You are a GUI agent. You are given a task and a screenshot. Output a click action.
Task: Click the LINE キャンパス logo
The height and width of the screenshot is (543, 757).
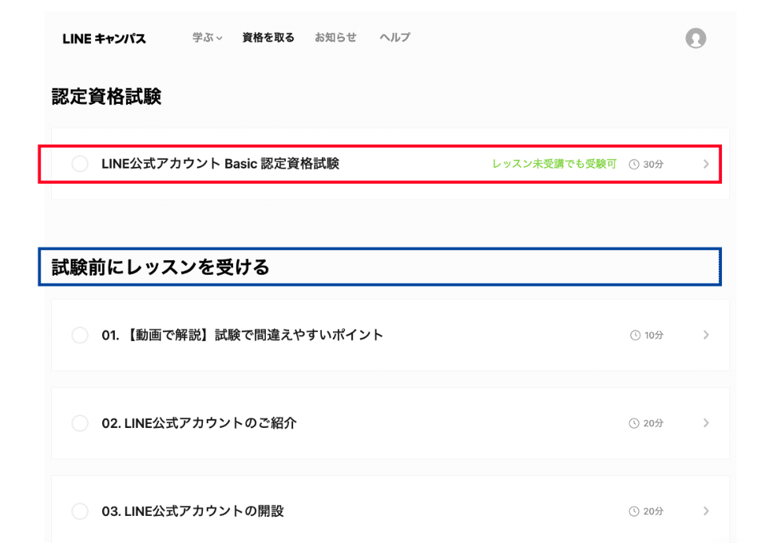[105, 38]
